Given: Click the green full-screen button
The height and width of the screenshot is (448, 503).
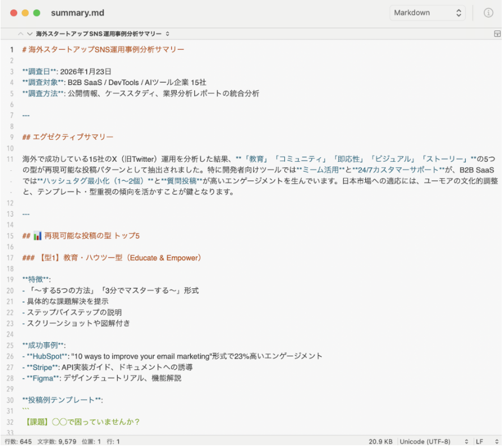Looking at the screenshot, I should pos(36,13).
